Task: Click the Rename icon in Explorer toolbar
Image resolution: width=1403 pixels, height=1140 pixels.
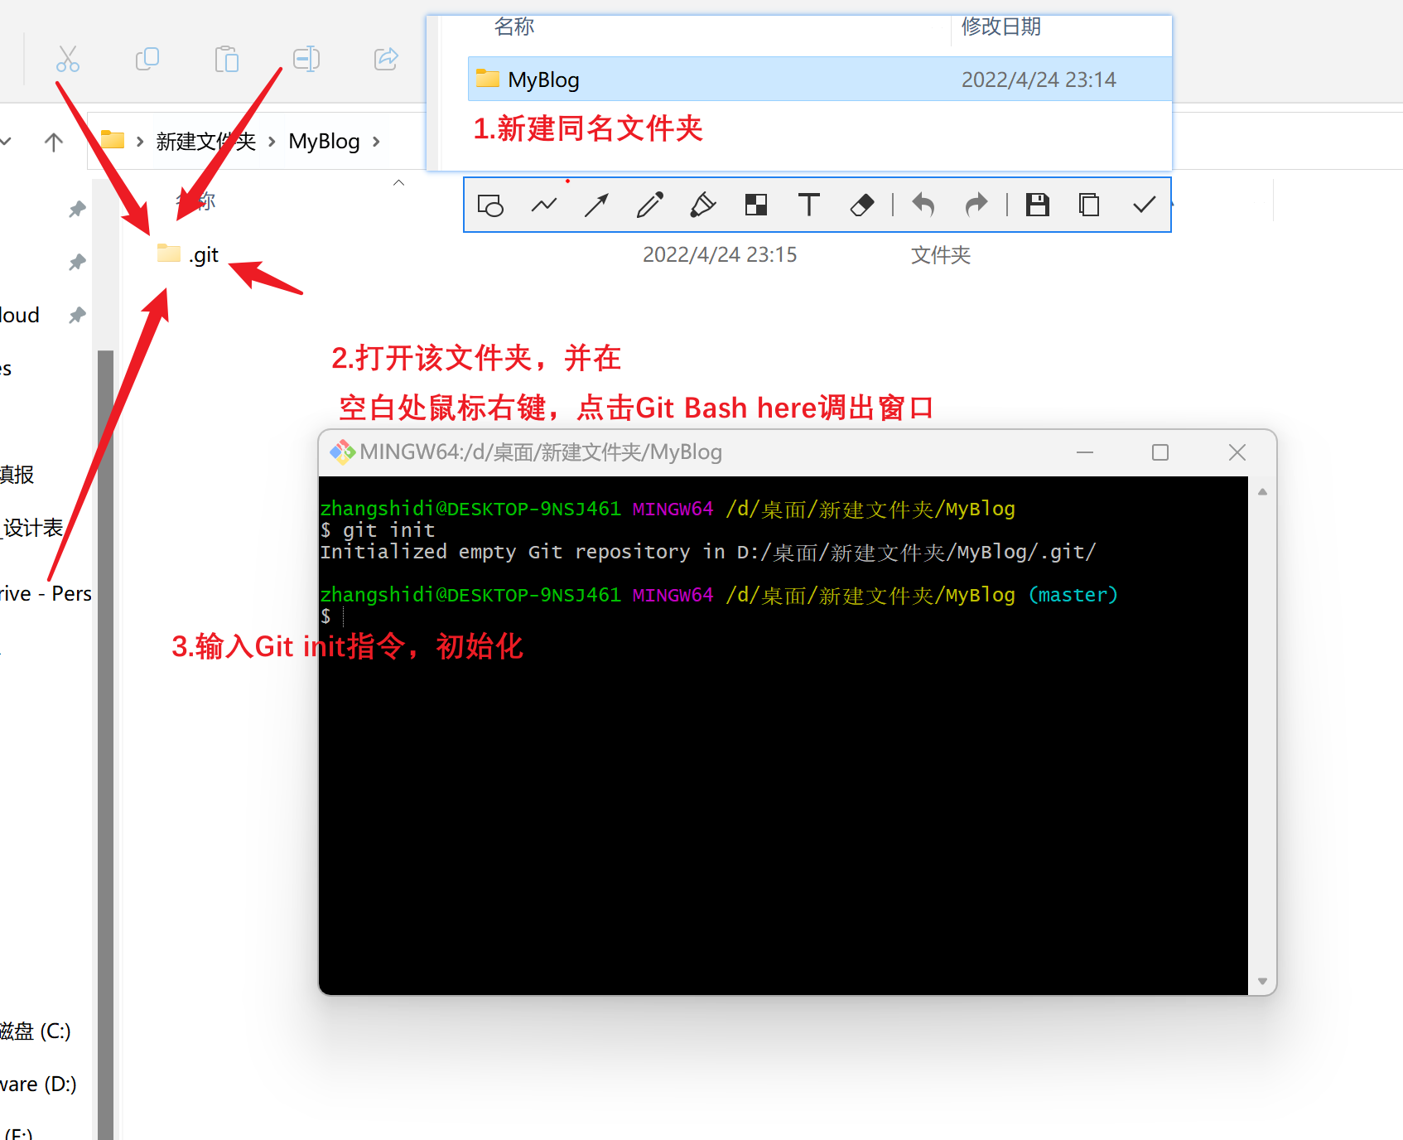Action: [x=306, y=59]
